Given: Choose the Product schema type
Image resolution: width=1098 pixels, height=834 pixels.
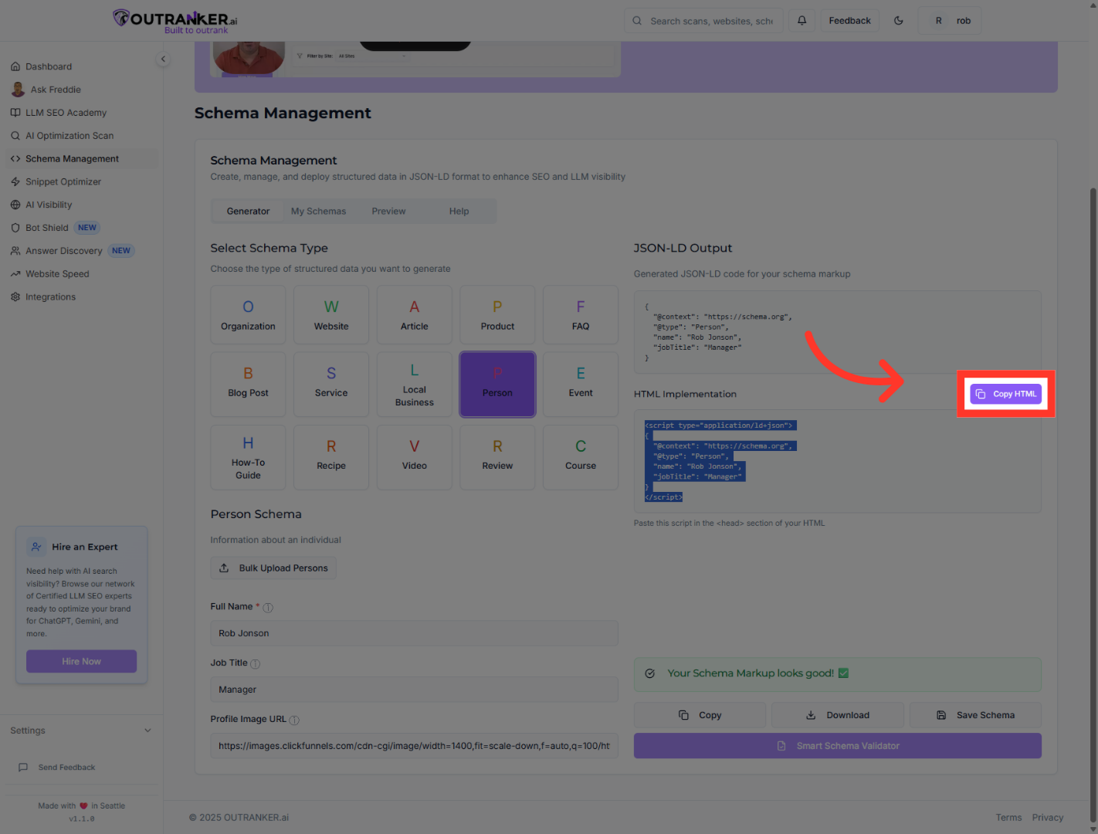Looking at the screenshot, I should click(497, 315).
